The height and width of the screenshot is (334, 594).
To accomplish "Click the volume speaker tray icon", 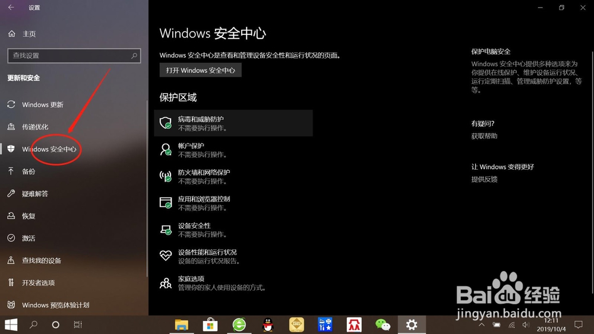I will (526, 325).
